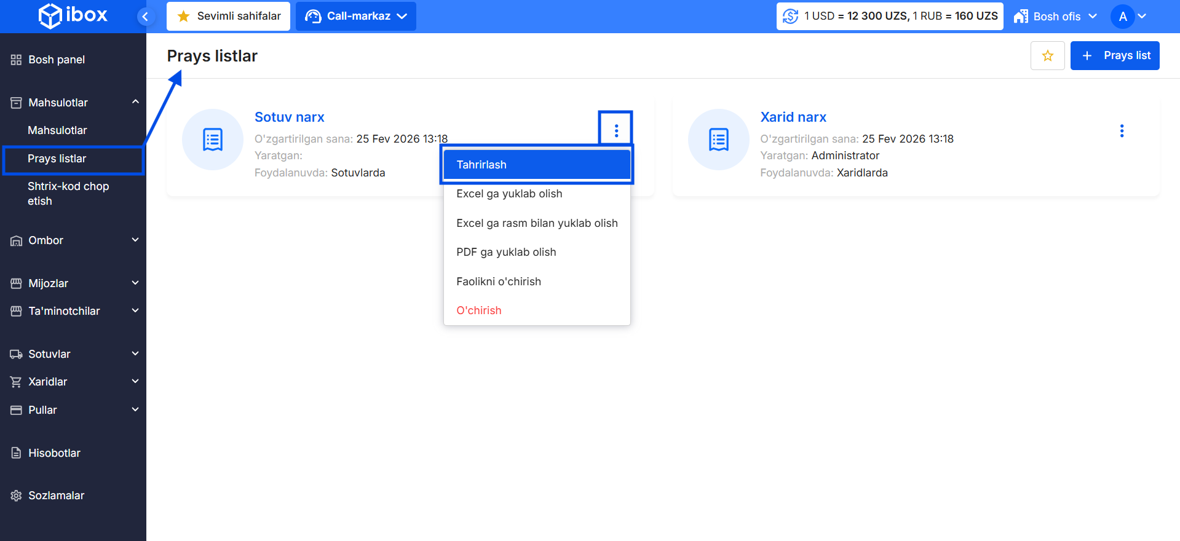Collapse sidebar with the arrow button
Screen dimensions: 1180x541
tap(145, 17)
